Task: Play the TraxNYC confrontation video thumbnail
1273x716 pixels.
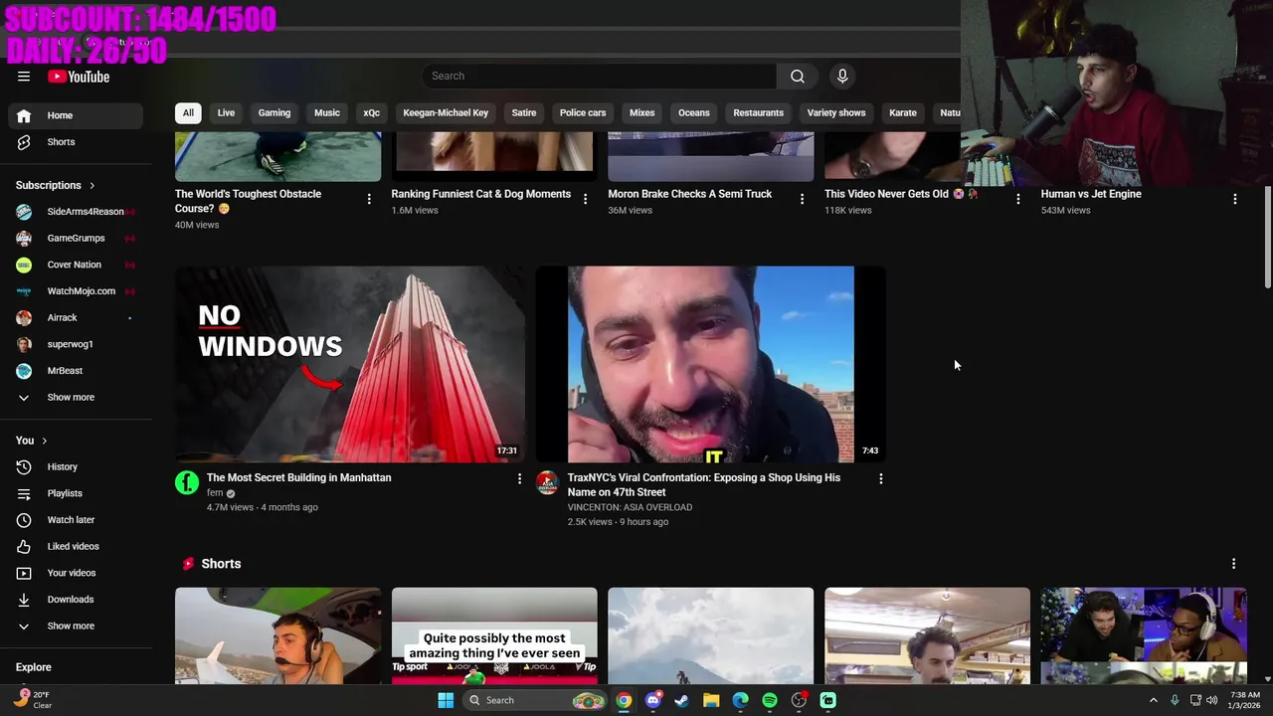Action: pyautogui.click(x=710, y=364)
